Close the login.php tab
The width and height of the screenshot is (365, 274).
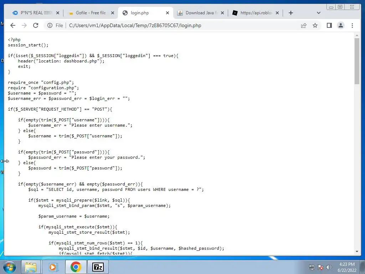click(x=168, y=13)
